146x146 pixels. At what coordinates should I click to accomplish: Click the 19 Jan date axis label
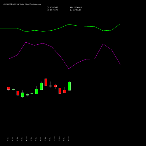tap(64, 139)
